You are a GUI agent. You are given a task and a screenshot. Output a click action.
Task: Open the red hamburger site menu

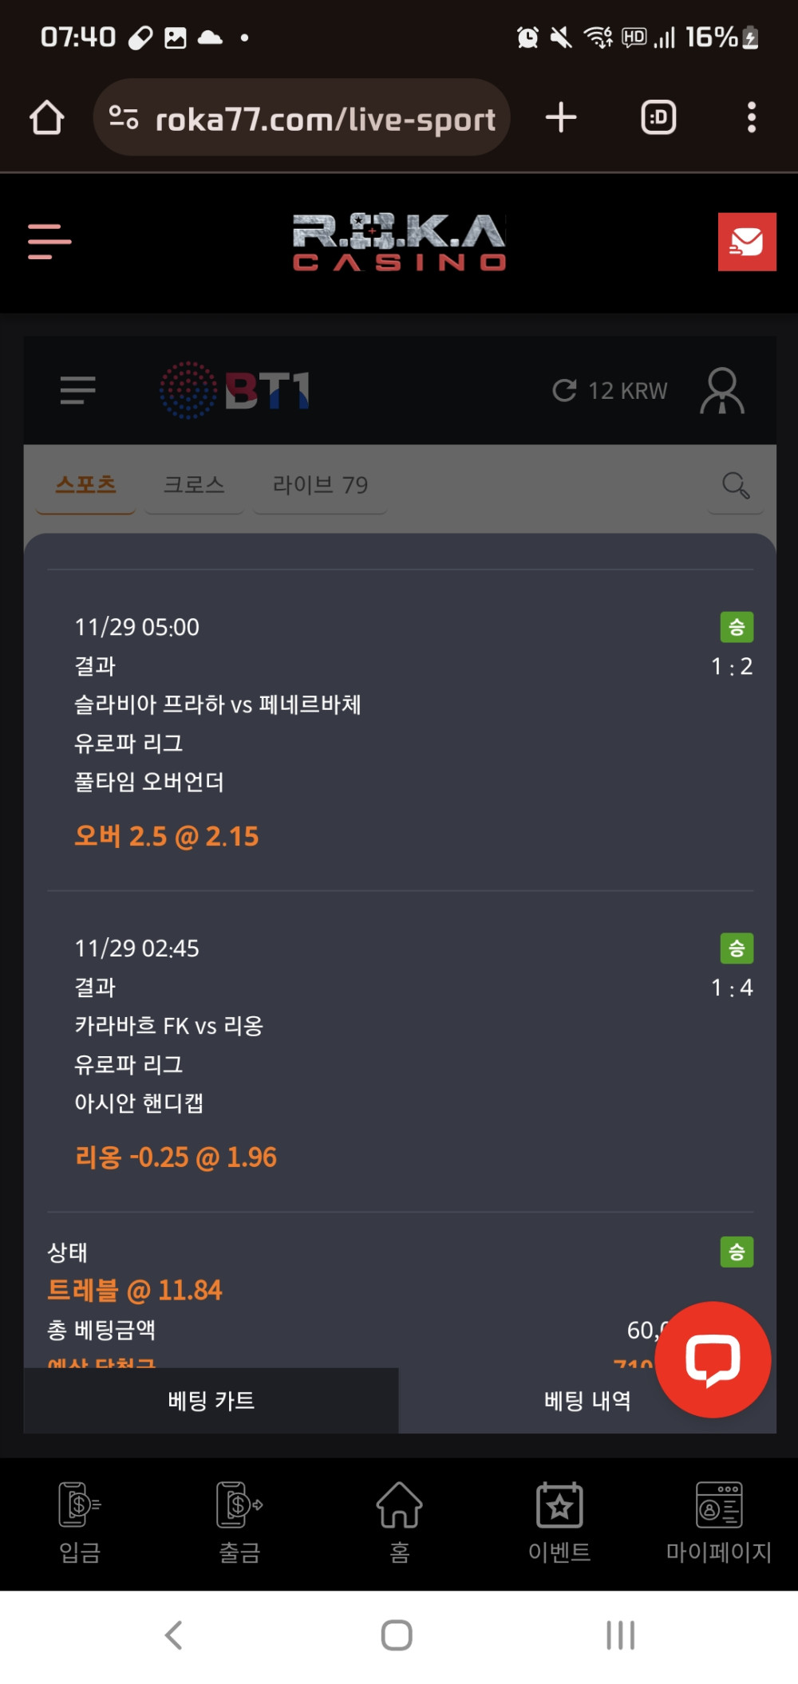tap(49, 242)
